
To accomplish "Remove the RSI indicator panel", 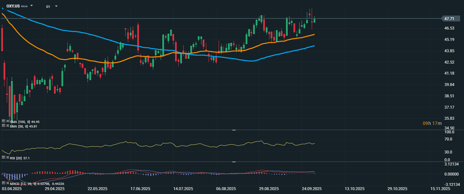I will [7, 158].
